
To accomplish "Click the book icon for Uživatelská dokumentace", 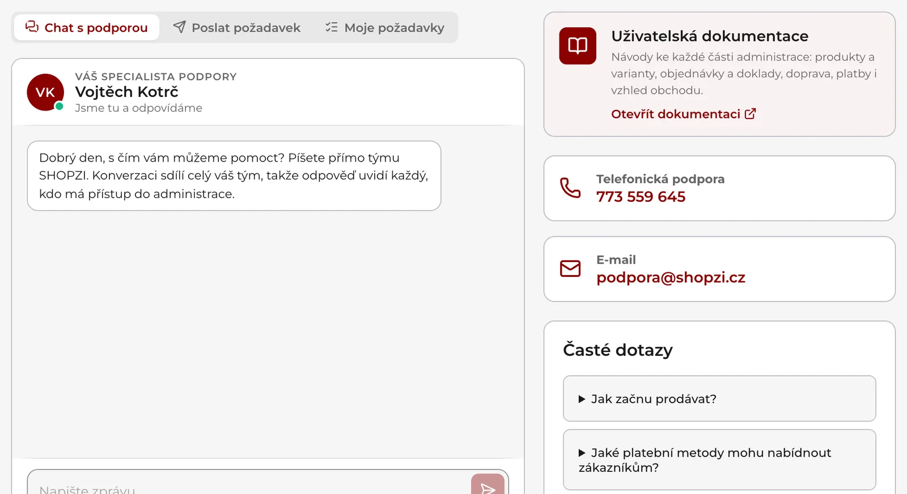I will tap(578, 46).
